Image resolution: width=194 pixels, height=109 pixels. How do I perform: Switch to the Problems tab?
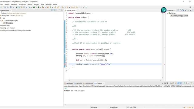pos(69,84)
